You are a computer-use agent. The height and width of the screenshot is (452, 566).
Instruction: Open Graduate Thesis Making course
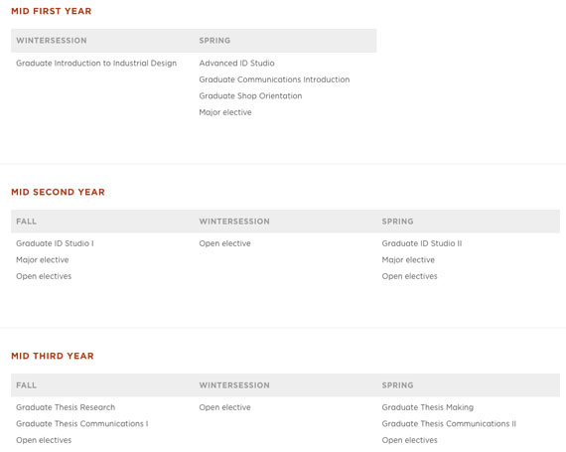coord(428,407)
